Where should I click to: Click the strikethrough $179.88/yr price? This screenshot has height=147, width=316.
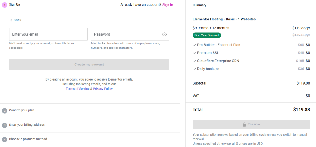[x=301, y=35]
